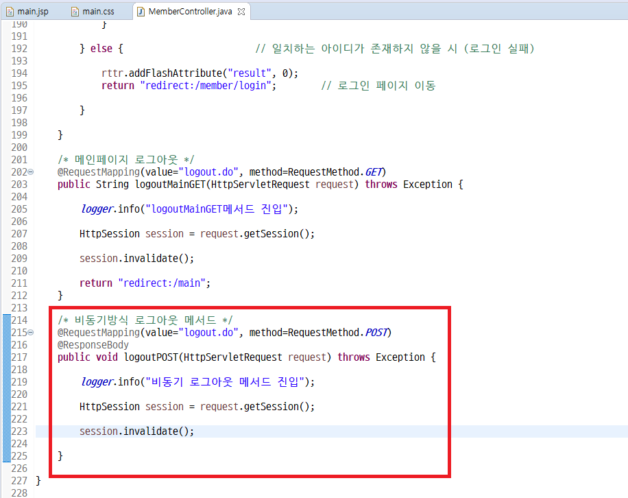
Task: Click the "redirect:/member/login" string
Action: click(x=206, y=85)
